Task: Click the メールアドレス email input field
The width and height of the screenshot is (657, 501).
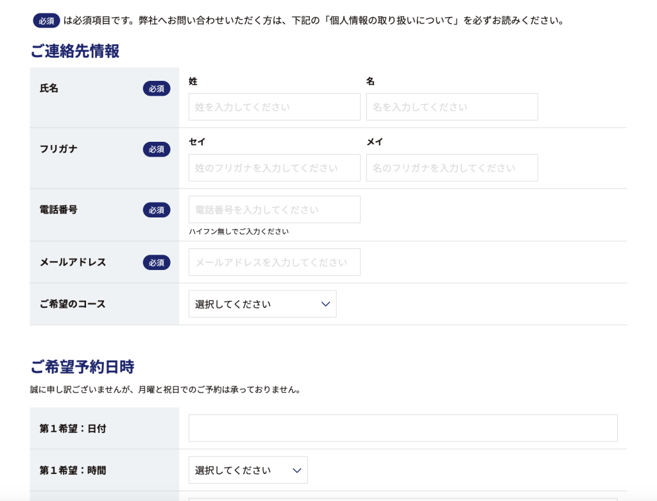Action: tap(274, 262)
